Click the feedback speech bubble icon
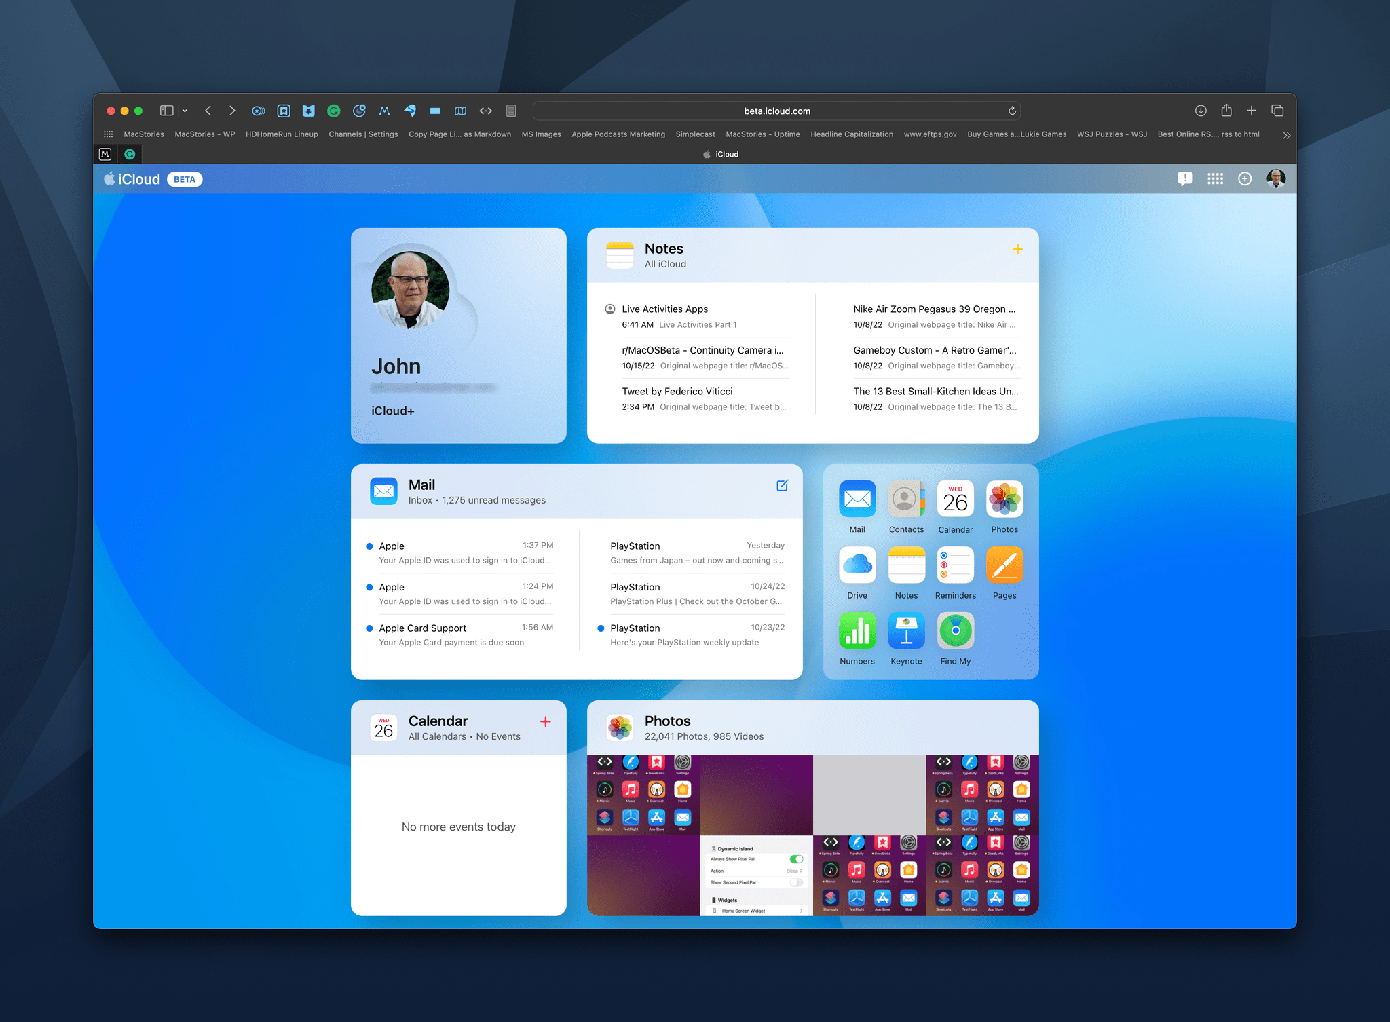Screen dimensions: 1390x1022 point(1185,178)
